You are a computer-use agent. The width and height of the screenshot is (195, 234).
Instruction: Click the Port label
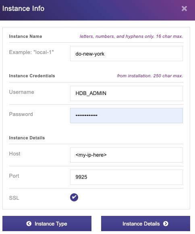point(14,176)
